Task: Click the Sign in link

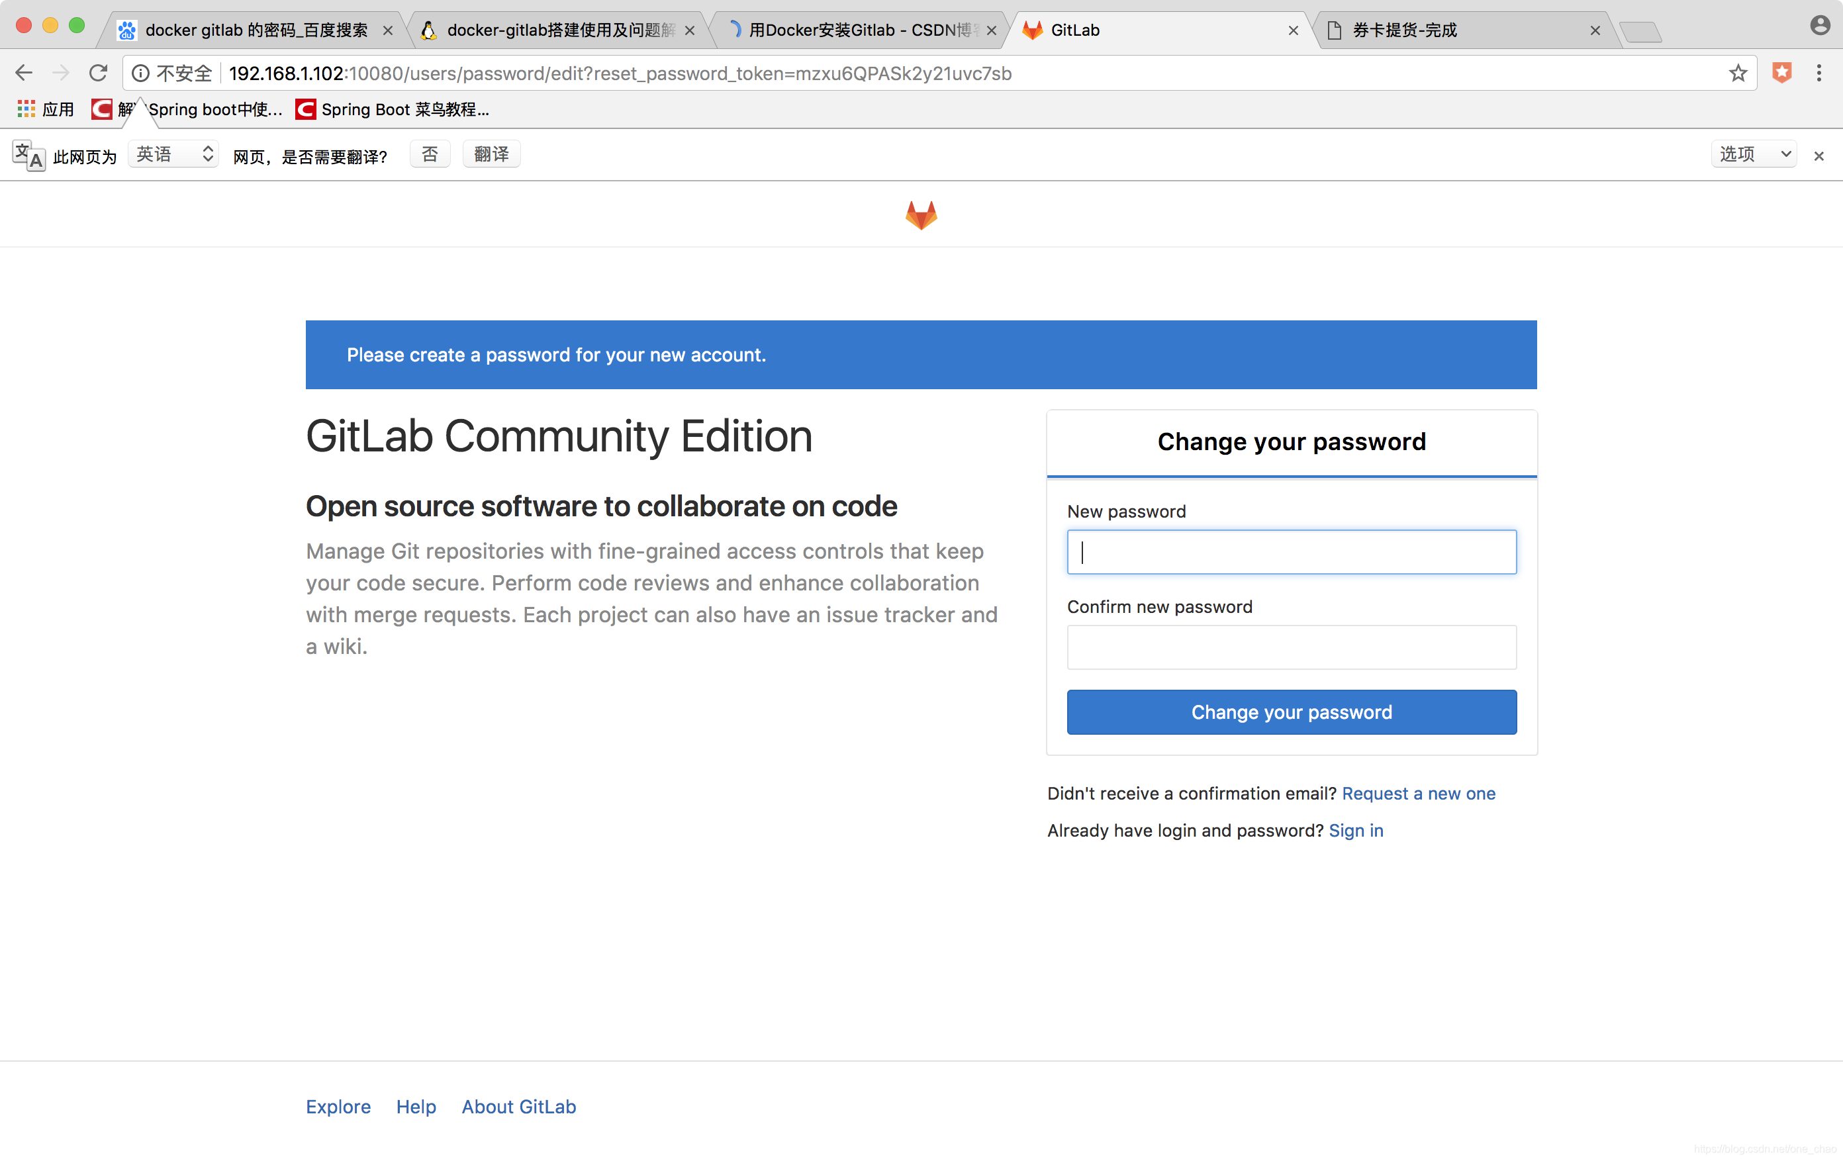Action: coord(1356,831)
